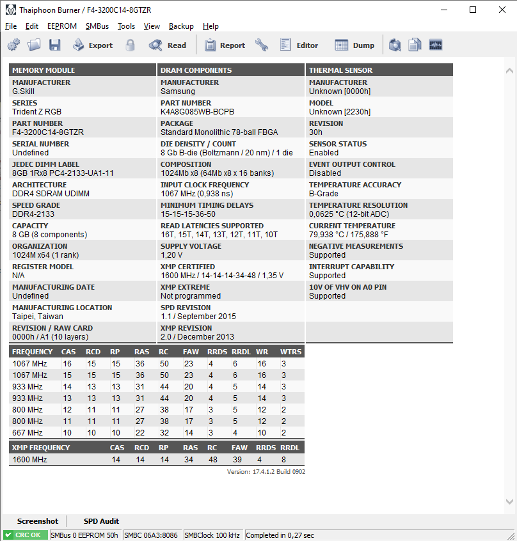
Task: Open the Backup menu
Action: point(181,26)
